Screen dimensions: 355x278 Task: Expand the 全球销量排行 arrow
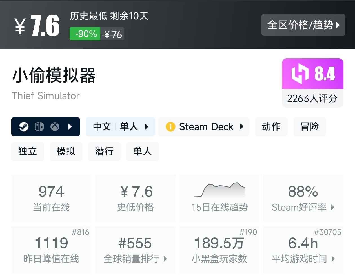click(165, 259)
